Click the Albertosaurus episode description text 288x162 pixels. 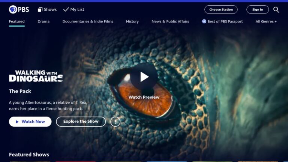tap(48, 106)
